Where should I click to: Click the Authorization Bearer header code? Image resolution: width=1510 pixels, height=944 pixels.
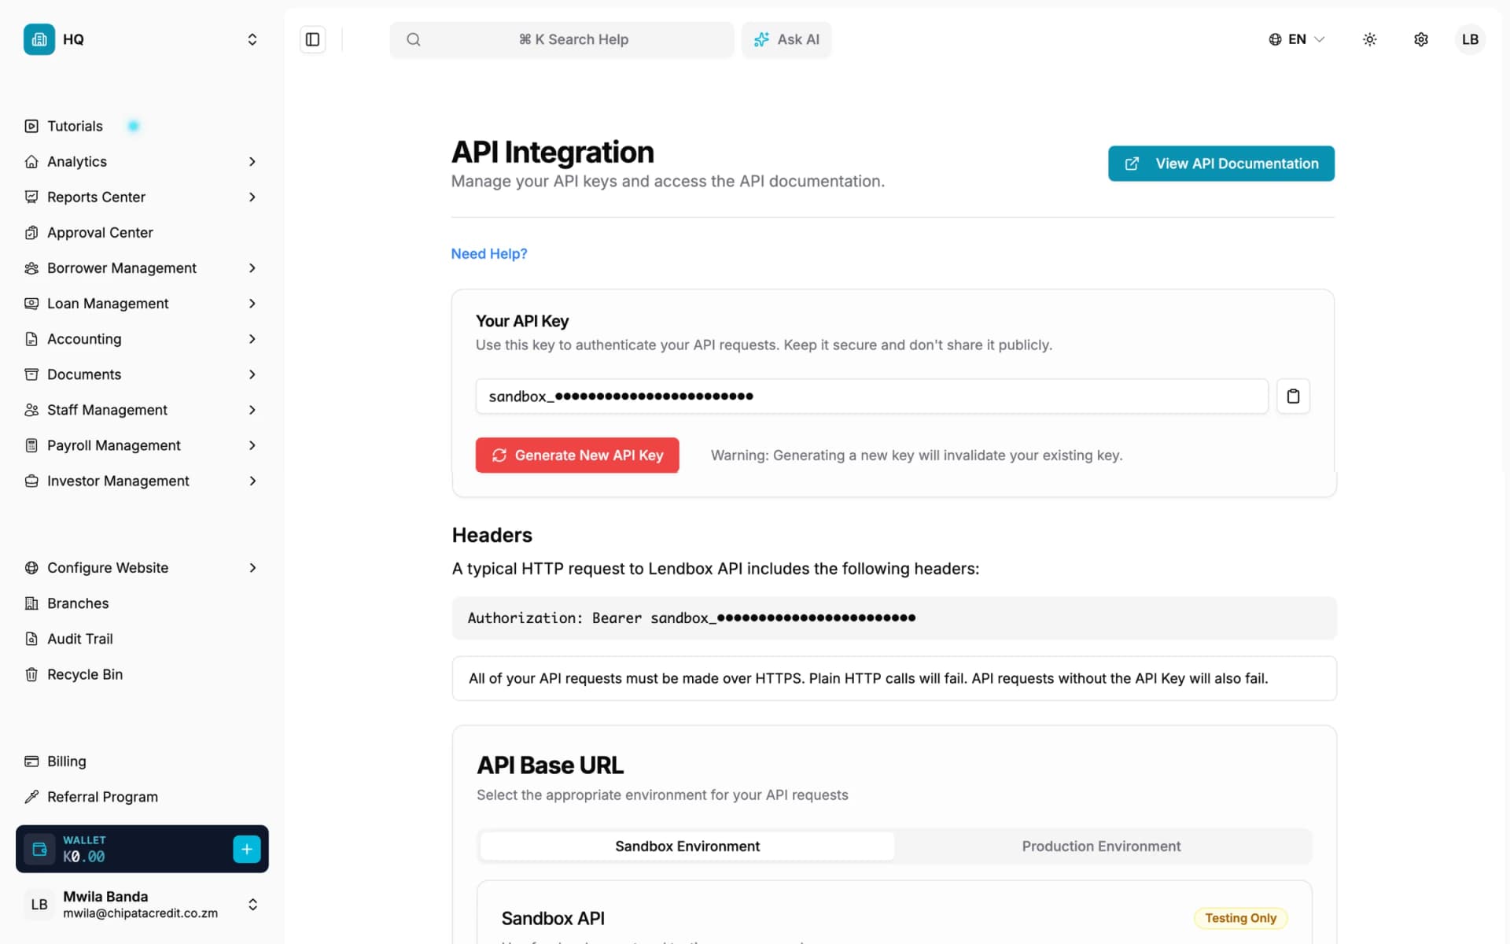click(894, 618)
